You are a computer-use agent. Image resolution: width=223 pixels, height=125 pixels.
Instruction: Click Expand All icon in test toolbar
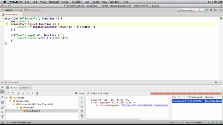point(18,93)
